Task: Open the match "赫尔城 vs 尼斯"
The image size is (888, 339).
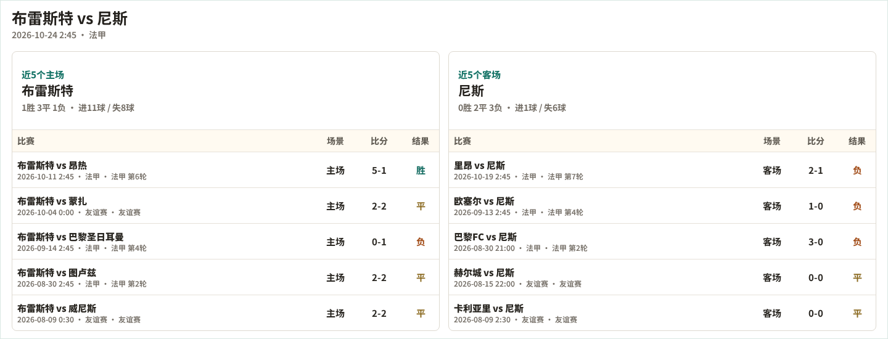Action: point(484,272)
